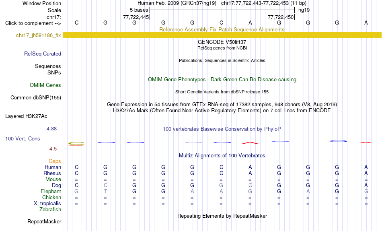This screenshot has width=382, height=231.
Task: Open the RepeatMasker track label
Action: point(44,221)
